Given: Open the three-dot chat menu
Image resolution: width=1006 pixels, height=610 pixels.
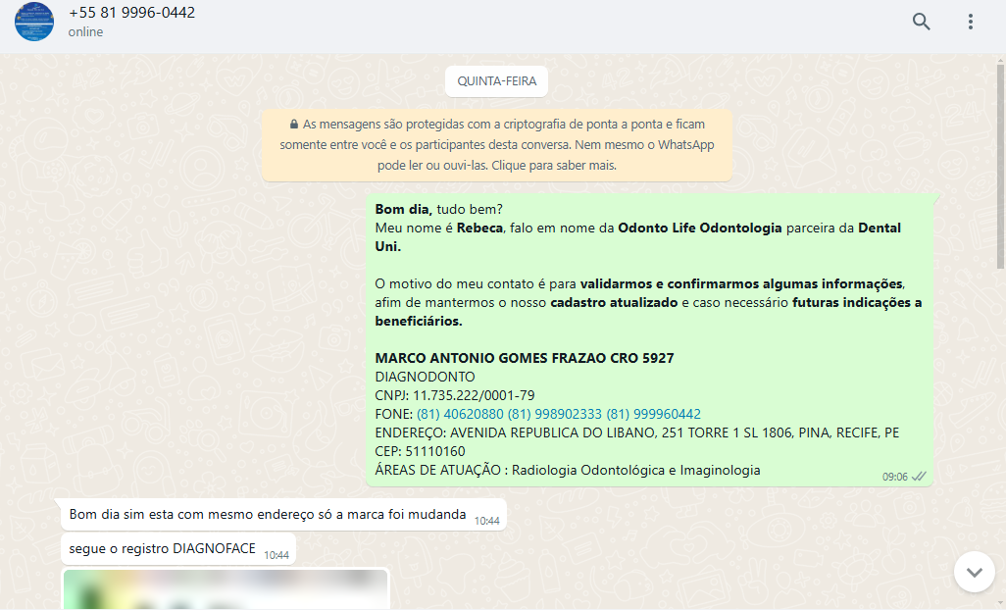Looking at the screenshot, I should click(970, 22).
